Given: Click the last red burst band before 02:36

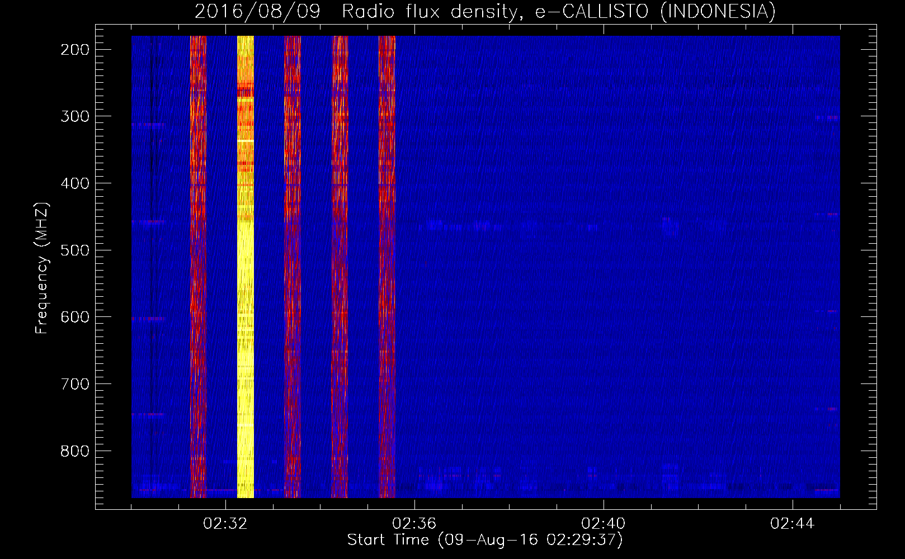Looking at the screenshot, I should [387, 267].
